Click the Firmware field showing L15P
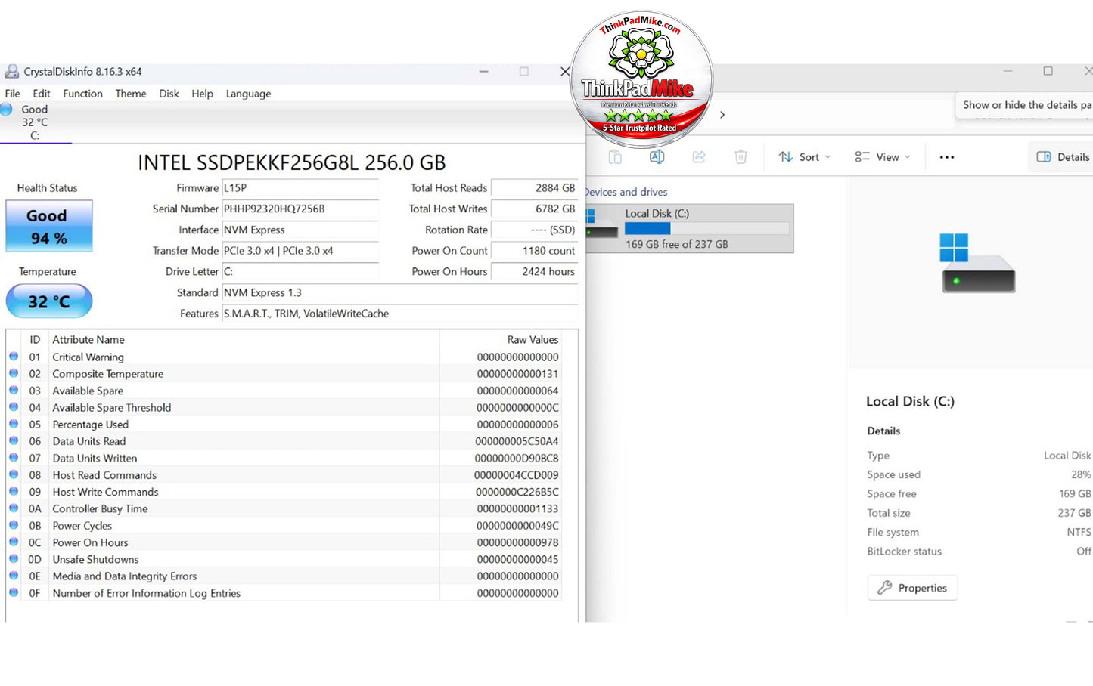This screenshot has height=686, width=1093. point(300,188)
